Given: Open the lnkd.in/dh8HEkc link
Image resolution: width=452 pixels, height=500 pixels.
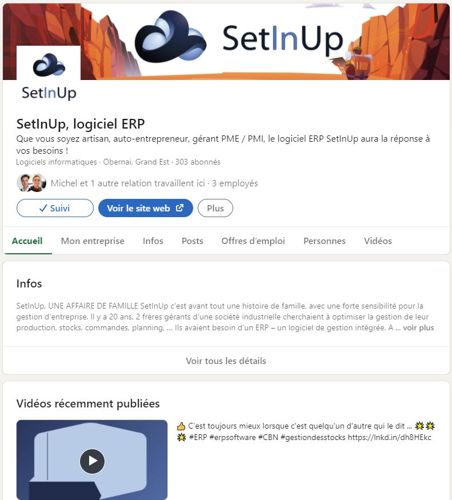Looking at the screenshot, I should (x=390, y=437).
